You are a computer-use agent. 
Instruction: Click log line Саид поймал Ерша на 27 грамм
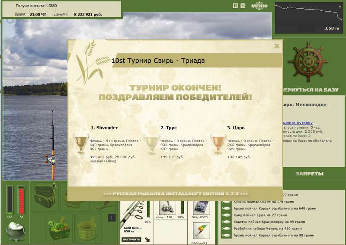(260, 215)
